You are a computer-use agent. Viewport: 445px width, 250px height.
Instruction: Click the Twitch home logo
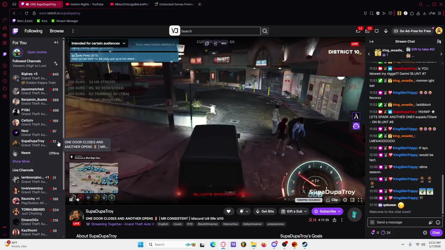pos(15,31)
